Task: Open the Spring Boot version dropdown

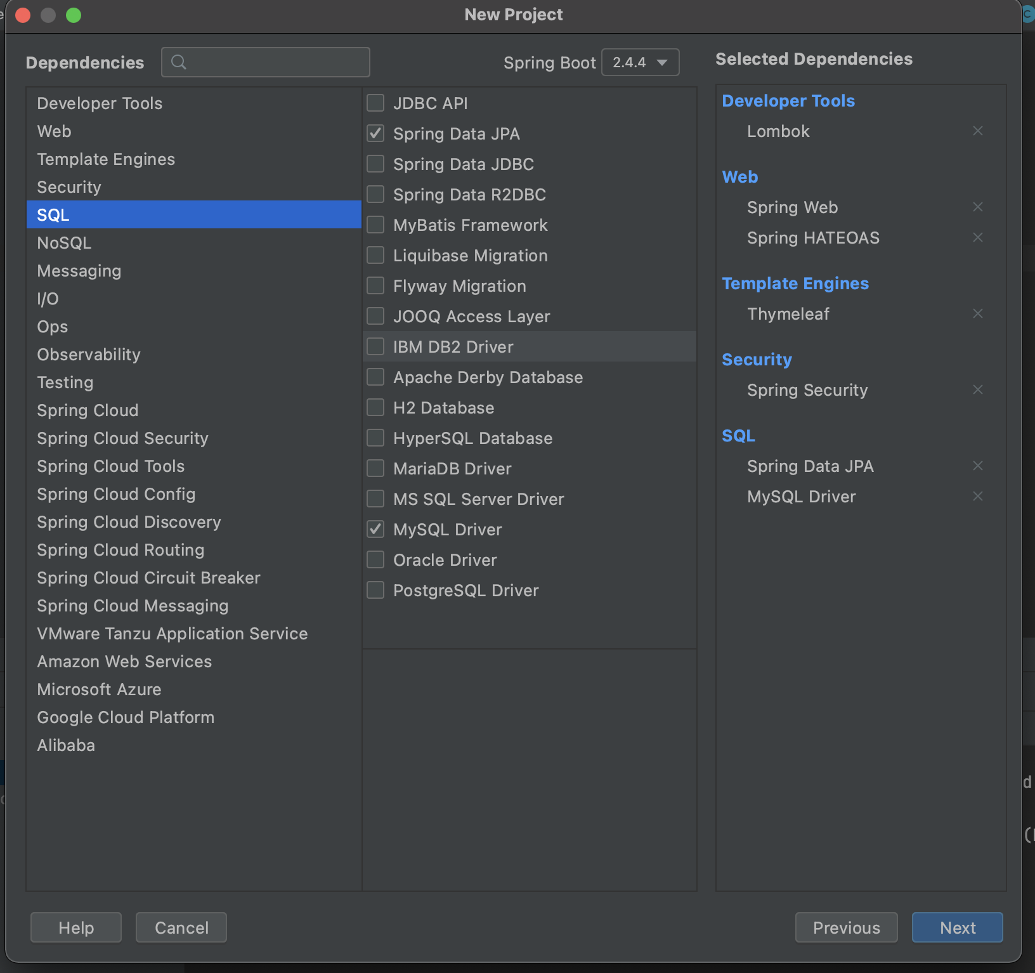Action: click(x=639, y=62)
